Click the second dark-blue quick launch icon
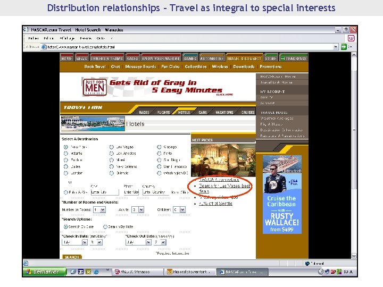383x287 pixels. pyautogui.click(x=81, y=272)
